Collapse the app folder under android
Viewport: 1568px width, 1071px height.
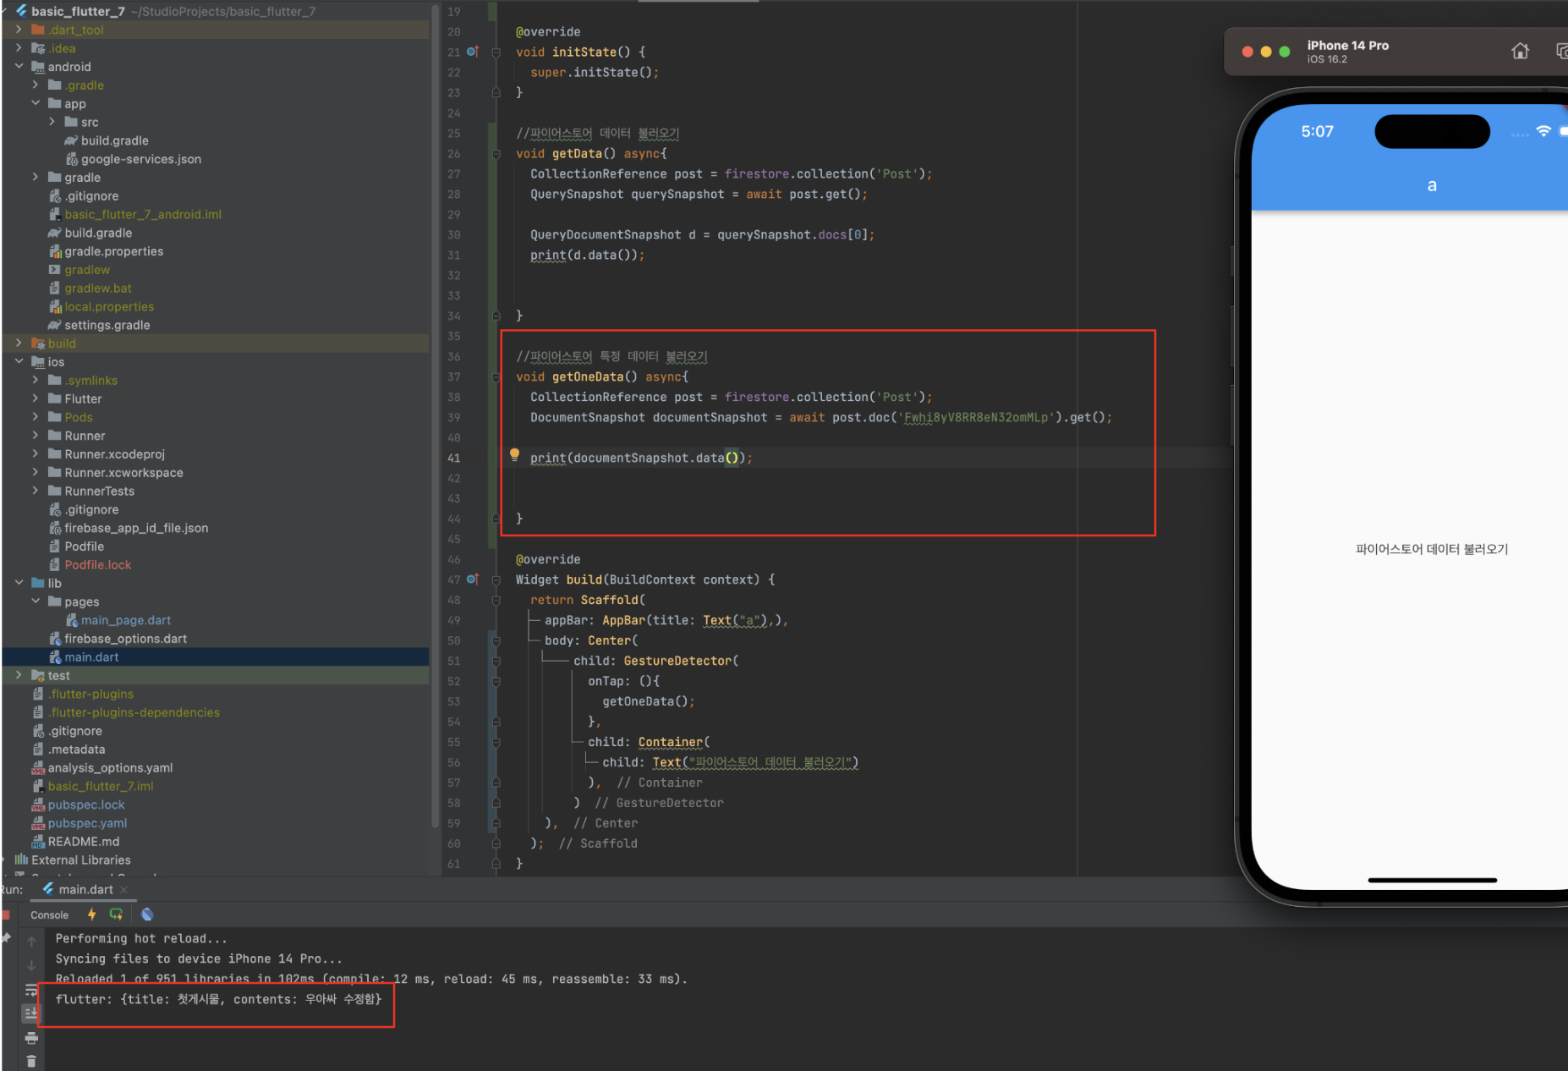tap(36, 104)
